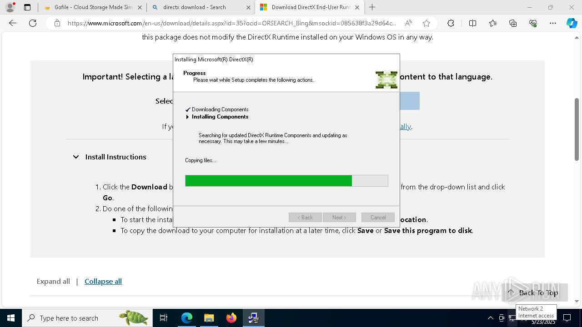This screenshot has height=327, width=582.
Task: Close the directx download Search tab
Action: 248,7
